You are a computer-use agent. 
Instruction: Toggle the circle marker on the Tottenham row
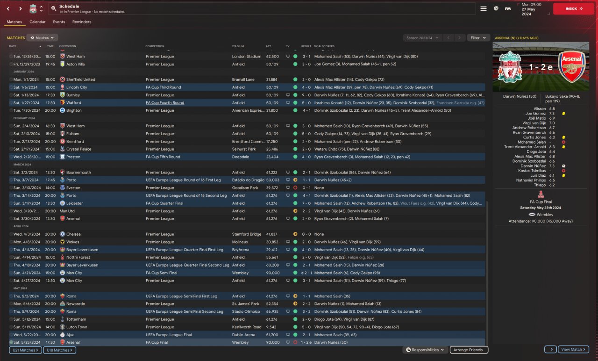click(x=11, y=319)
